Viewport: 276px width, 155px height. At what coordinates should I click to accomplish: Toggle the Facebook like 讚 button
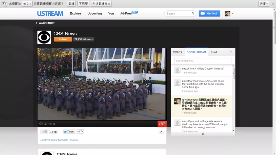pyautogui.click(x=44, y=132)
